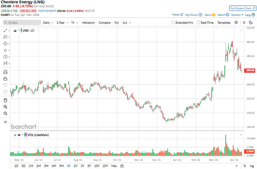Open the Help page
257x169 pixels.
[250, 15]
